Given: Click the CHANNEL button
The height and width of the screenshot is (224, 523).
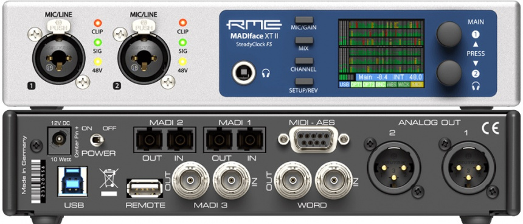Looking at the screenshot, I should 304,61.
